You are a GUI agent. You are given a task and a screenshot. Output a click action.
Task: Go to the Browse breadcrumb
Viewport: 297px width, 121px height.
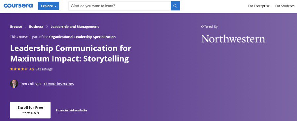16,27
